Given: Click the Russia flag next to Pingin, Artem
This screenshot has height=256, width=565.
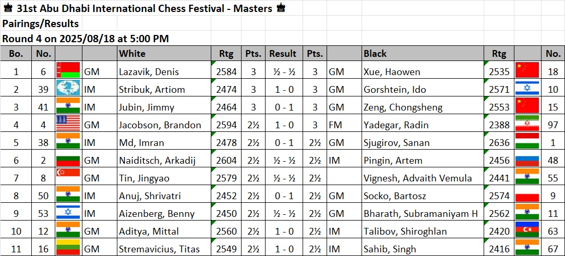Looking at the screenshot, I should [527, 159].
